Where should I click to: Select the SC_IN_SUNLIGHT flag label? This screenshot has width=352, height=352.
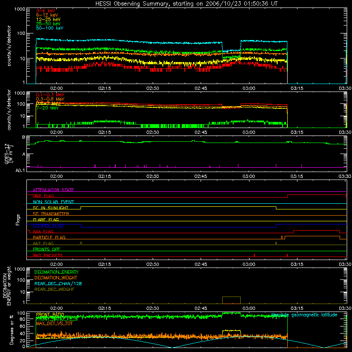(x=51, y=208)
